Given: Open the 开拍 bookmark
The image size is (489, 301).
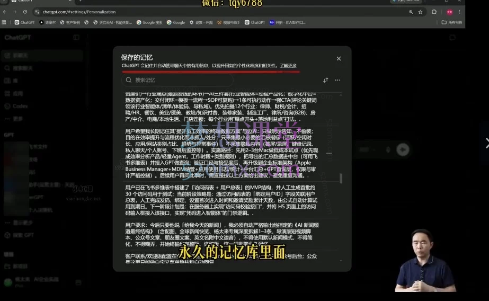Looking at the screenshot, I should 287,22.
